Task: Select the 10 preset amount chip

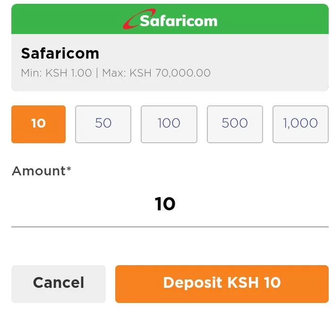Action: (x=38, y=124)
